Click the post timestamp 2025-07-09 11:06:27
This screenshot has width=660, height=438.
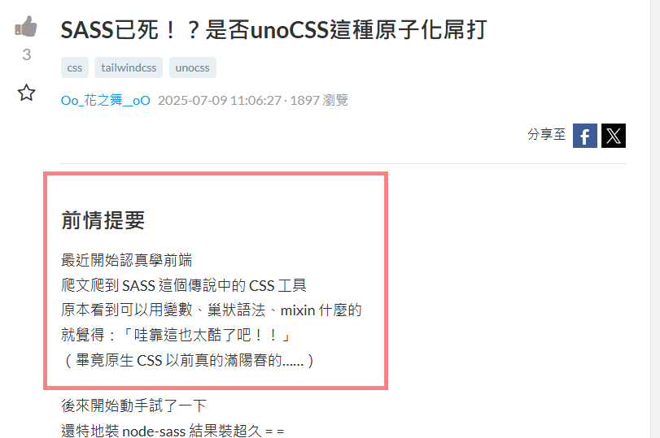219,101
